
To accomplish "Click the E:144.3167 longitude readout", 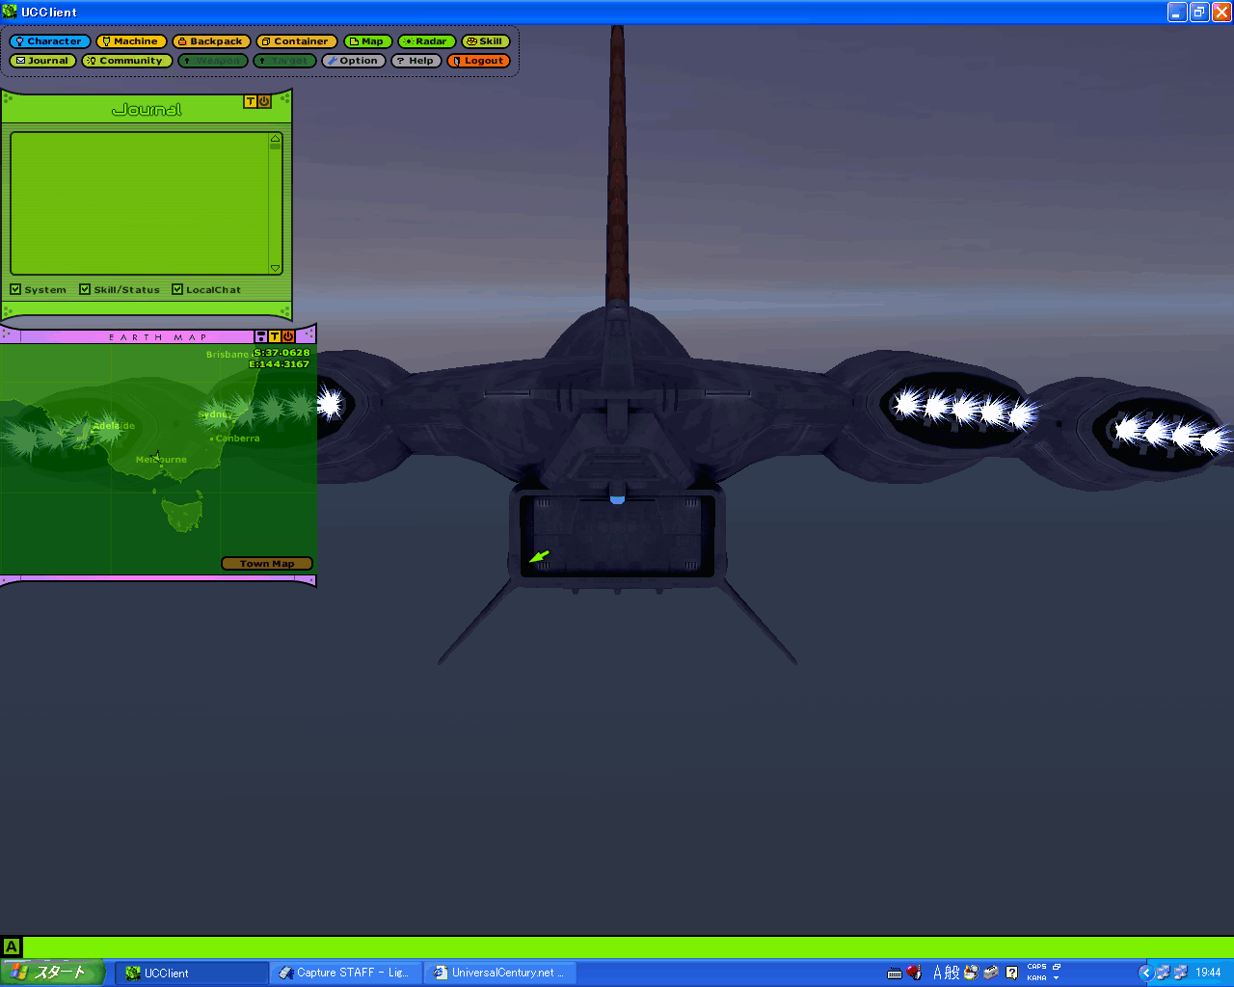I will point(280,364).
